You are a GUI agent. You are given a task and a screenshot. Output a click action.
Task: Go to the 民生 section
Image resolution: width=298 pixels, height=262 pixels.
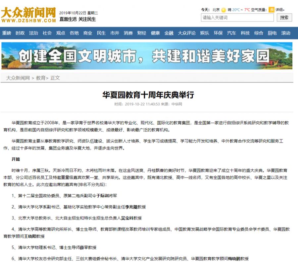(101, 33)
